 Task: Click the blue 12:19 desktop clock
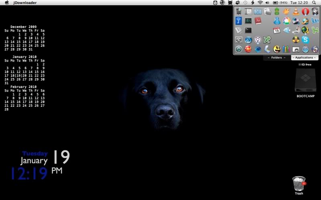point(29,174)
